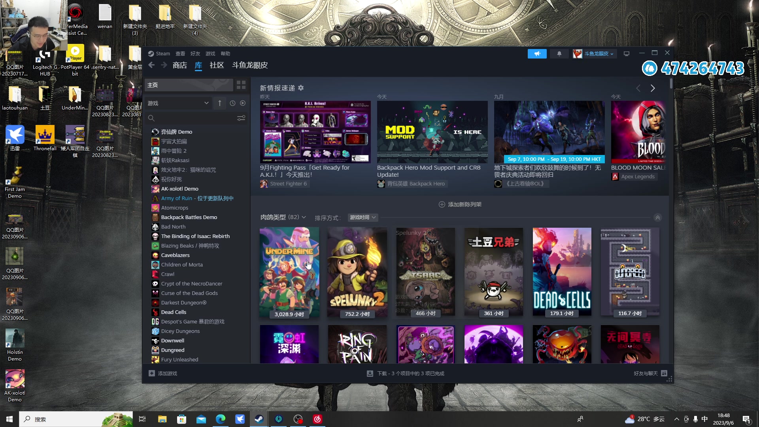Click the add game plus icon
Image resolution: width=759 pixels, height=427 pixels.
click(152, 373)
